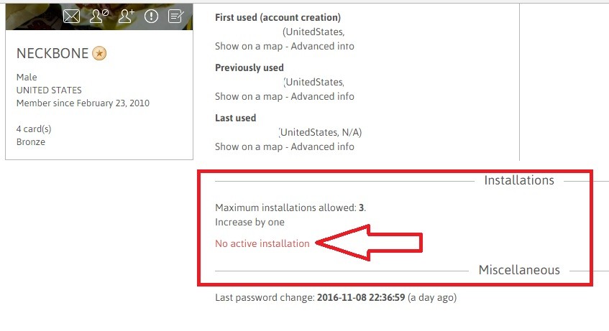Click the add friend icon
The height and width of the screenshot is (331, 609).
[x=127, y=16]
